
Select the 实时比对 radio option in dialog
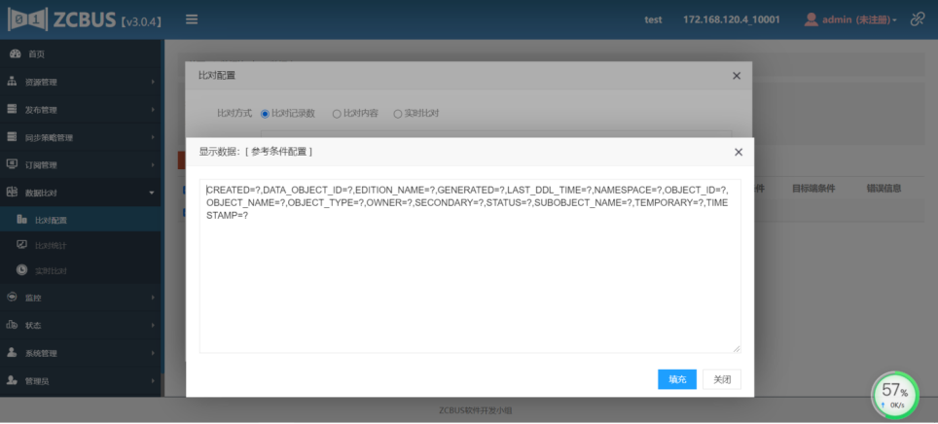398,114
